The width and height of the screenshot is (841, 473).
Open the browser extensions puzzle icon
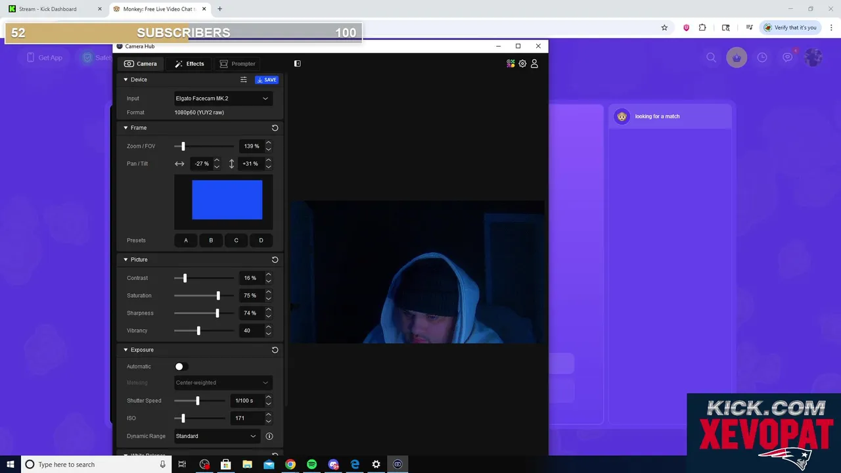tap(702, 28)
